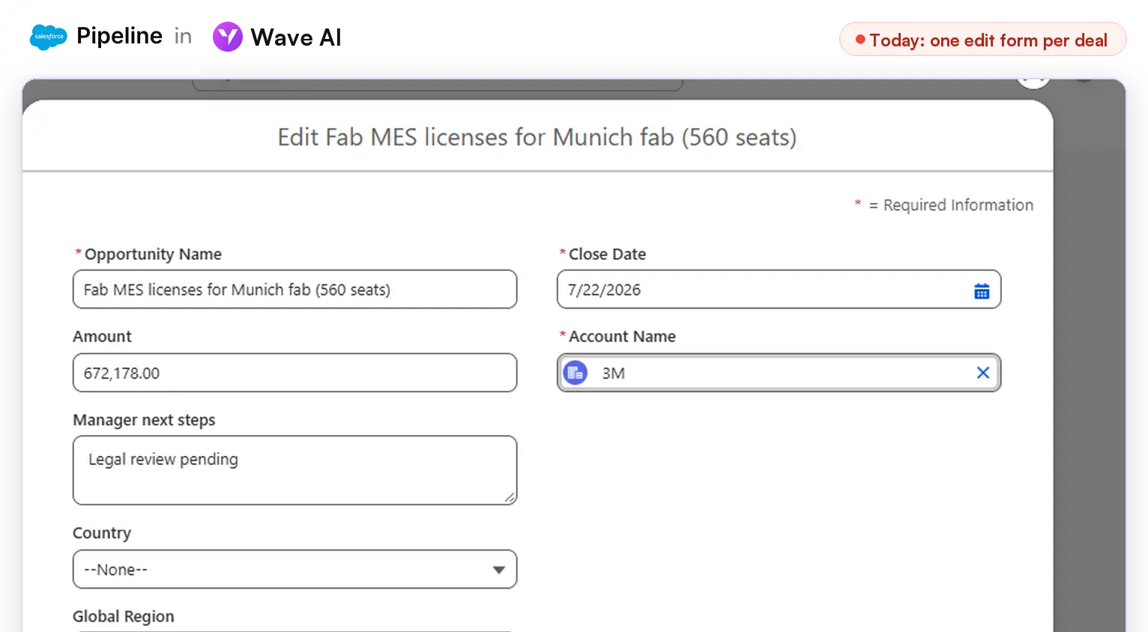Click the 'Amount' label
The height and width of the screenshot is (632, 1148).
point(102,337)
